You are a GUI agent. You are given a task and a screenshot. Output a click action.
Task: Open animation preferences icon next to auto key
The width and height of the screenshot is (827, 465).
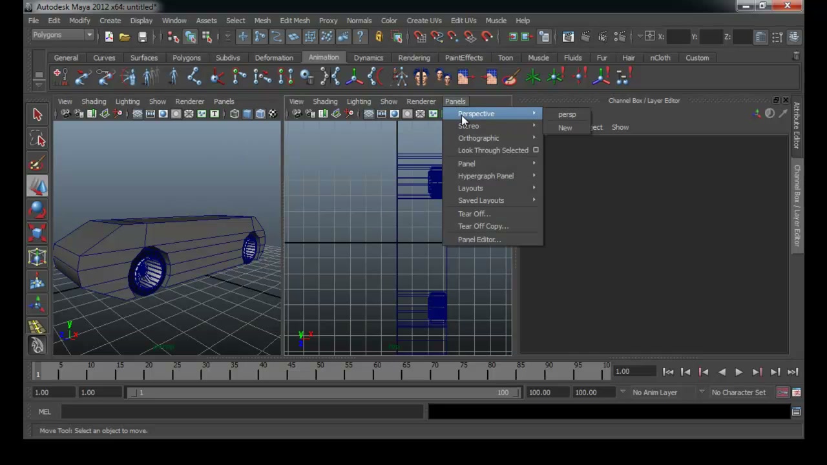(x=796, y=392)
